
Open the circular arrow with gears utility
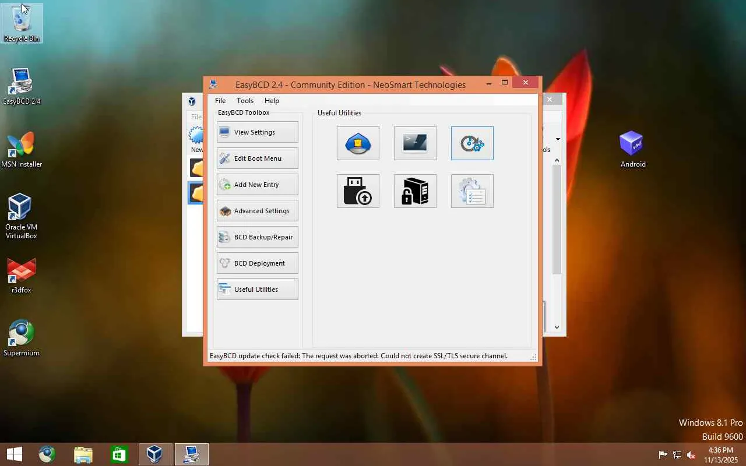pos(472,143)
